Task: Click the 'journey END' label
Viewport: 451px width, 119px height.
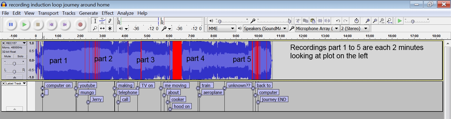Action: (x=274, y=99)
